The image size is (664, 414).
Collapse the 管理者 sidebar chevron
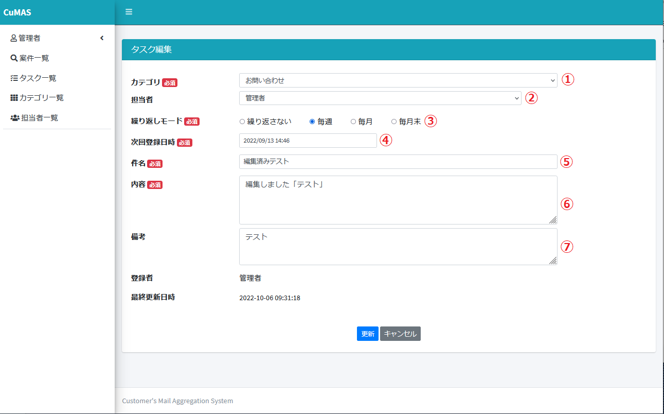102,38
